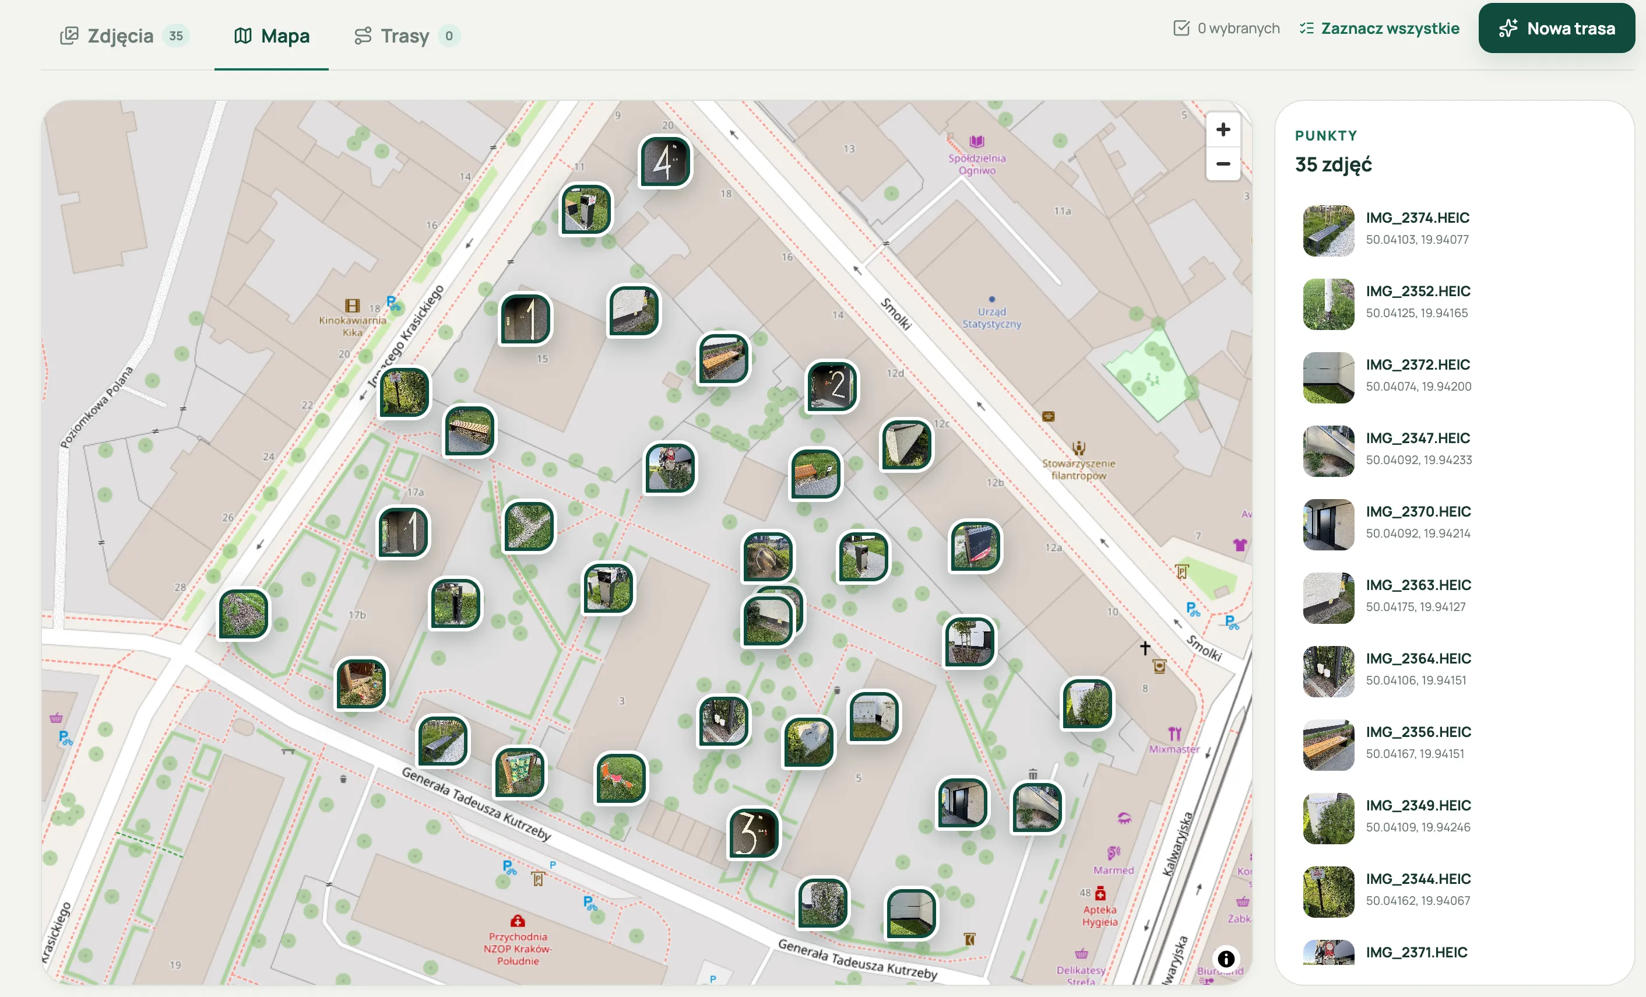Click the map marker showing number 2

tap(832, 387)
